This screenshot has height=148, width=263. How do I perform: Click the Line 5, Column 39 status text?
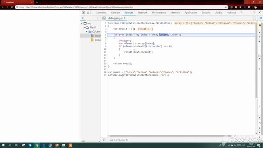click(118, 140)
